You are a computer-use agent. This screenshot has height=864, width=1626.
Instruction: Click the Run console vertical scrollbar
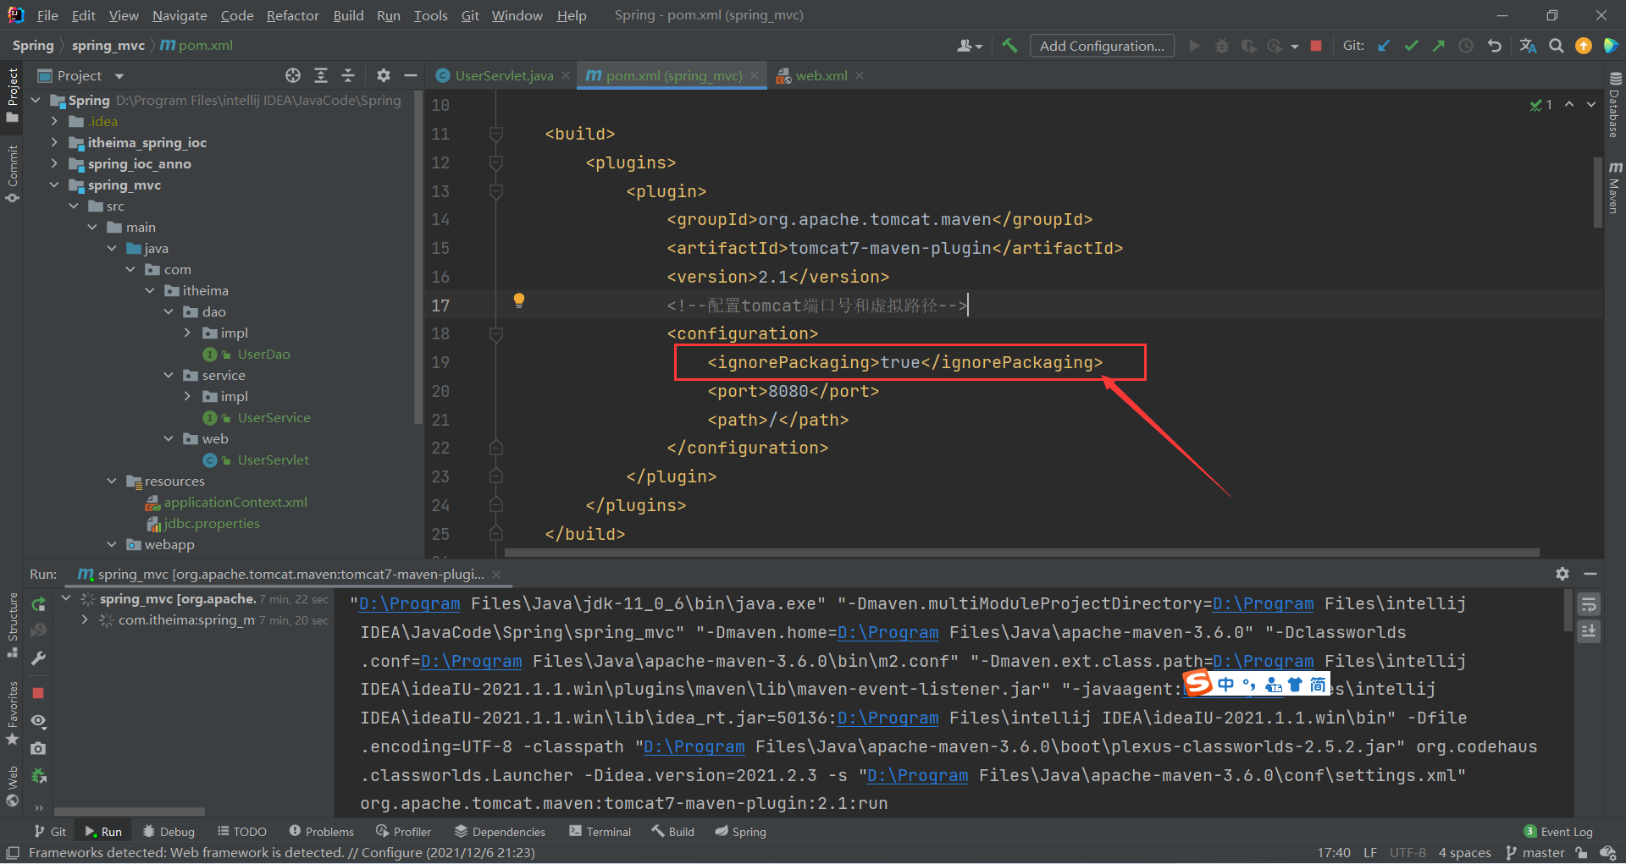(x=1568, y=611)
